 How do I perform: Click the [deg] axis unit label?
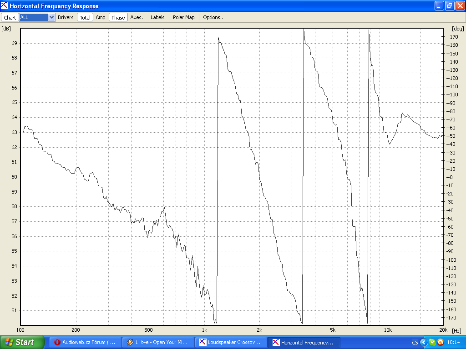[458, 29]
